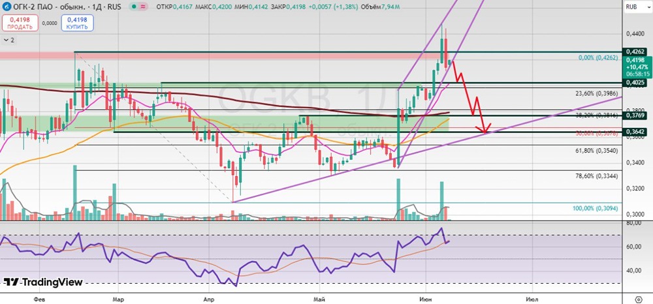Click the 80,00 RSI axis value

coord(633,223)
